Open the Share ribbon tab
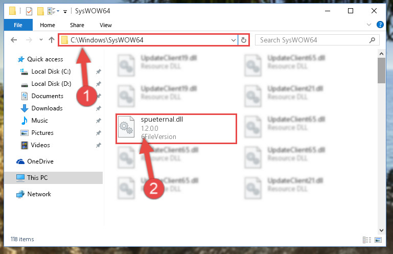The height and width of the screenshot is (254, 393). 77,25
